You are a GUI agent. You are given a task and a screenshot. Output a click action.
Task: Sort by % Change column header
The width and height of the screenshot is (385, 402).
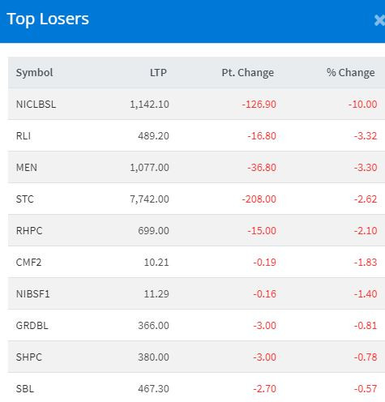coord(351,72)
